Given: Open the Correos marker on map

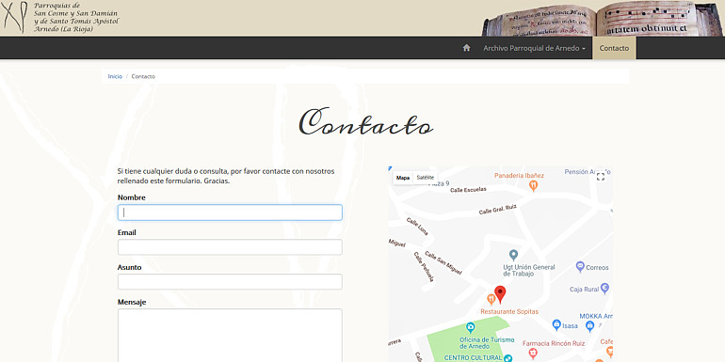Looking at the screenshot, I should [x=580, y=266].
